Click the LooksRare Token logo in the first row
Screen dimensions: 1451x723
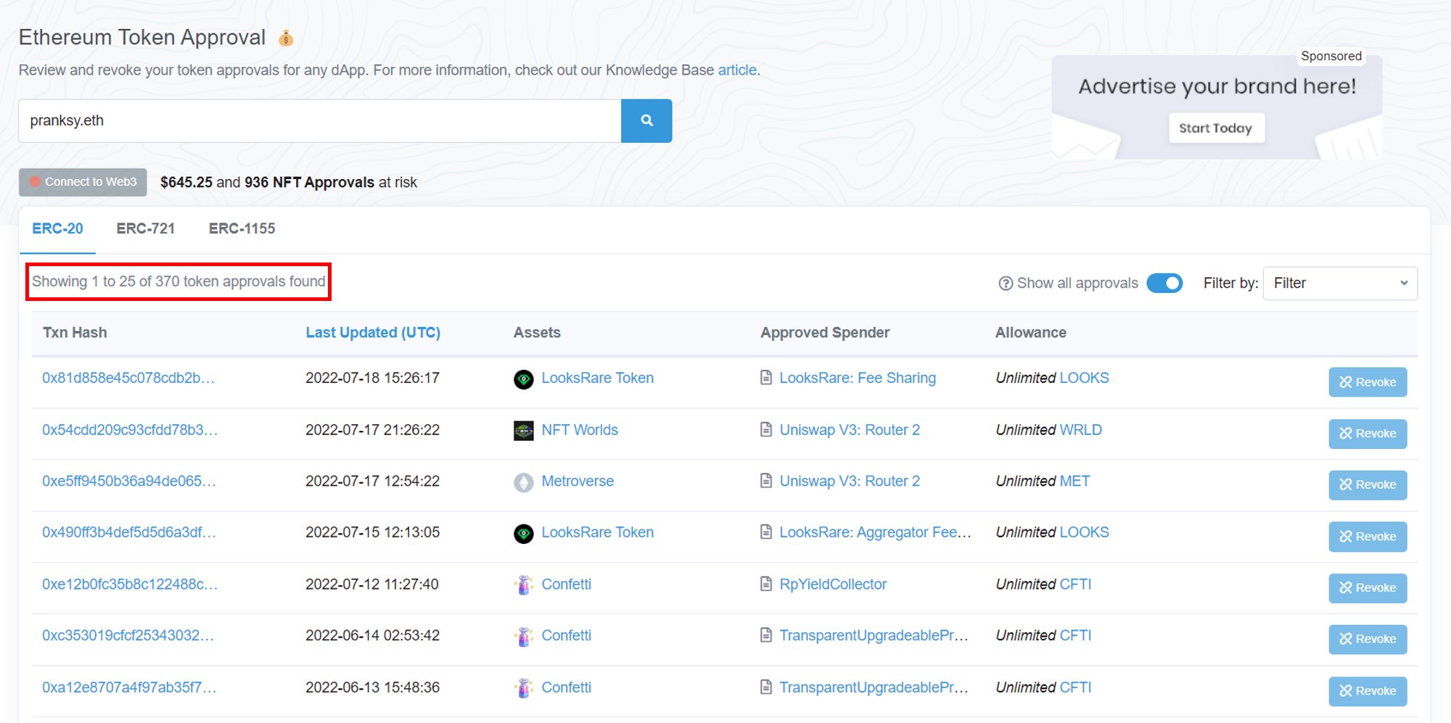525,378
